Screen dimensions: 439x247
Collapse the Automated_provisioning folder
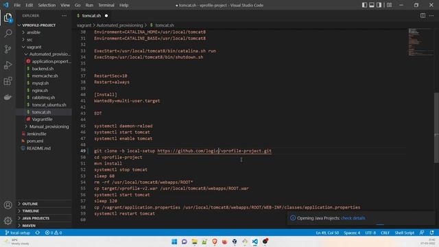tap(50, 54)
